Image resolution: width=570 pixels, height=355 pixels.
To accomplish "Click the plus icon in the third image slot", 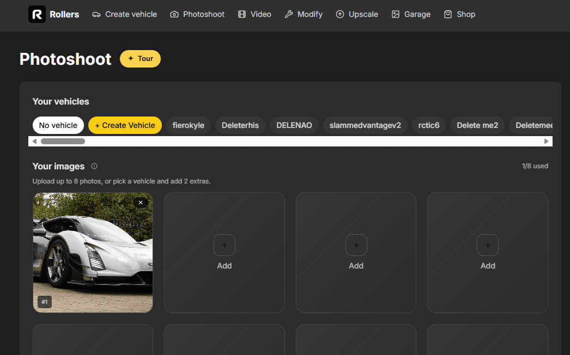I will (x=356, y=245).
